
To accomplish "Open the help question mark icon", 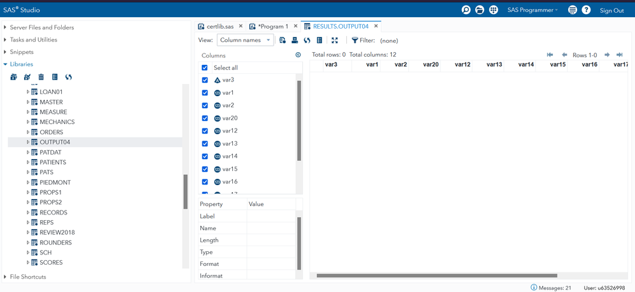I will pos(586,10).
